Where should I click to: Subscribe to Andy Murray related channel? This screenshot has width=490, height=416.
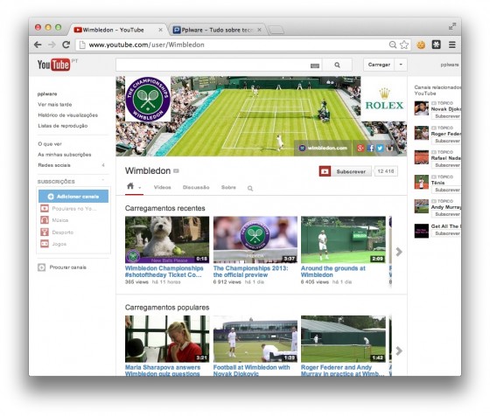pos(446,214)
